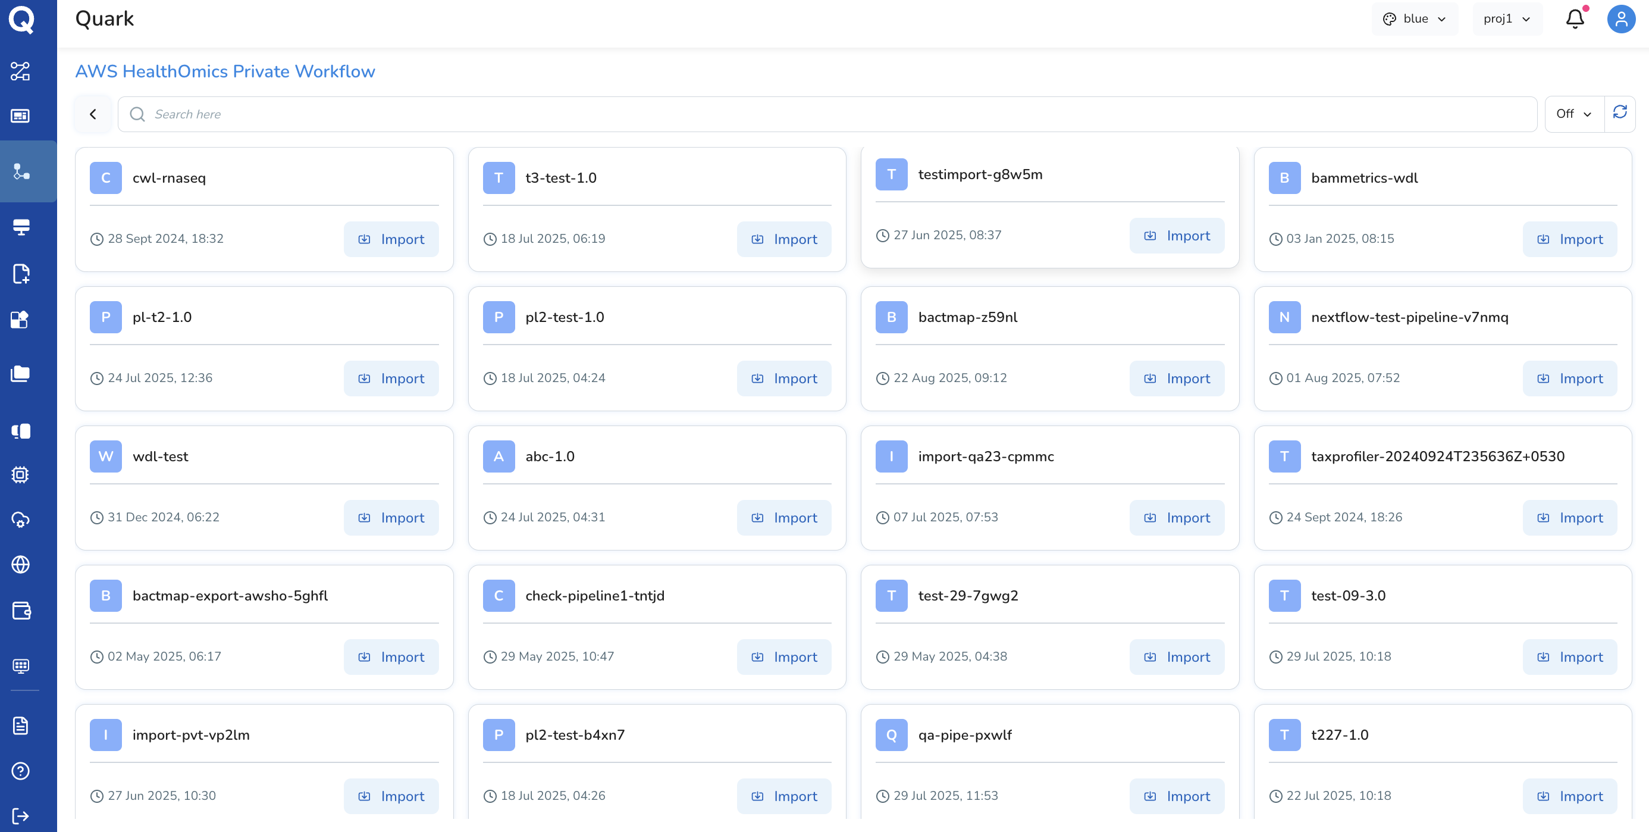1649x832 pixels.
Task: Click the Quark Q logo in sidebar
Action: pos(21,19)
